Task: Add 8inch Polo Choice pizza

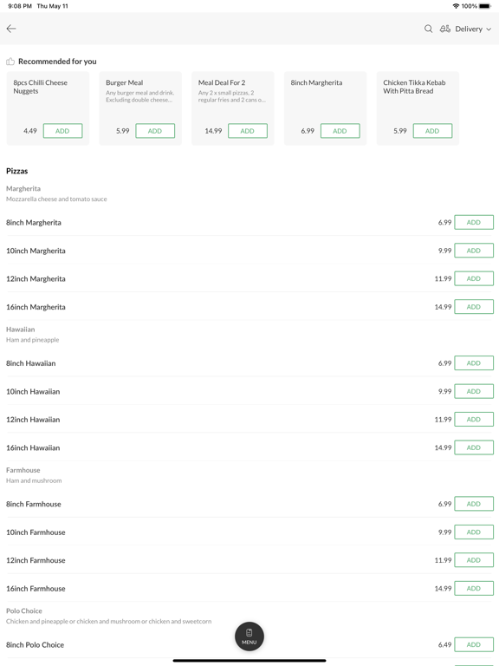Action: (x=474, y=644)
